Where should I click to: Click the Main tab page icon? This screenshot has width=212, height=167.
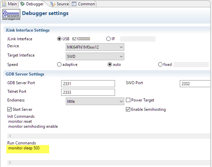point(4,4)
